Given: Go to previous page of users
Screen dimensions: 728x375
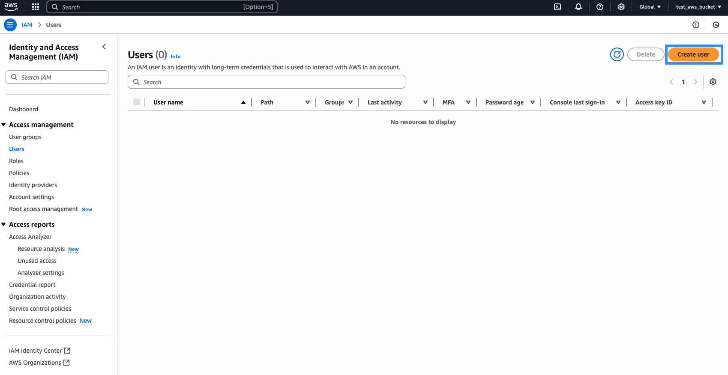Looking at the screenshot, I should tap(671, 82).
